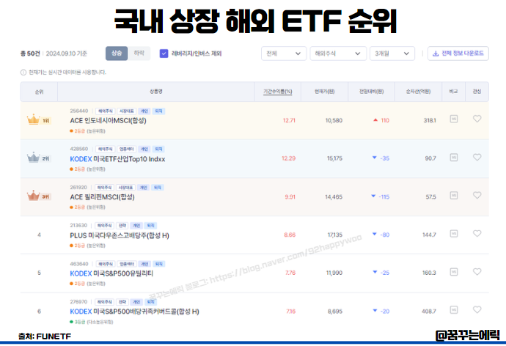The image size is (506, 346).
Task: Click the 비교 column header
Action: tap(453, 92)
